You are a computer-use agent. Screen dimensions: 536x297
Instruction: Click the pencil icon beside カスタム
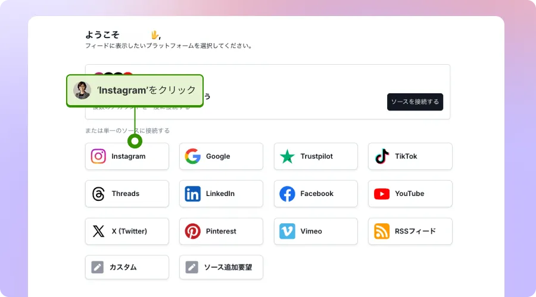click(98, 267)
